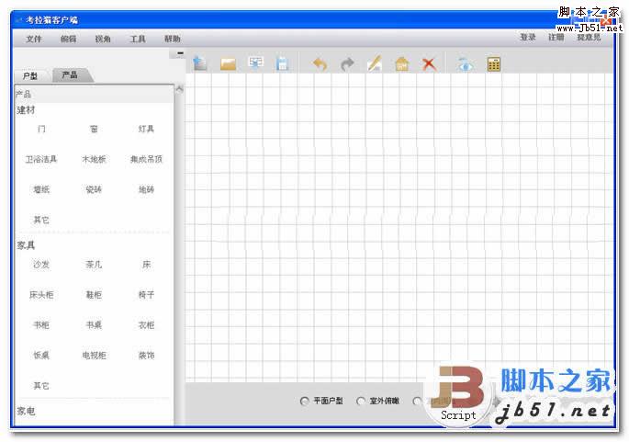Click the 登录 link
This screenshot has width=629, height=442.
point(527,38)
